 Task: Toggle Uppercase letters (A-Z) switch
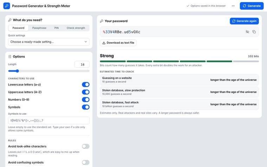click(86, 92)
